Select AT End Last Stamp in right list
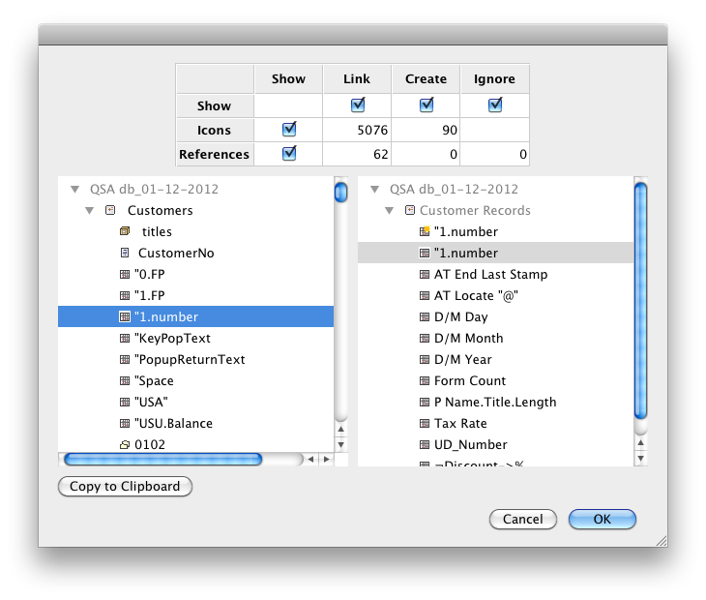 [490, 275]
